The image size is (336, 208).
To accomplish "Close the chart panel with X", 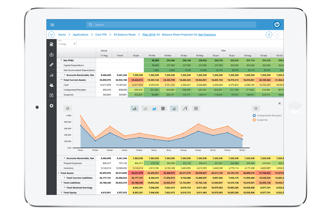I will pyautogui.click(x=280, y=103).
